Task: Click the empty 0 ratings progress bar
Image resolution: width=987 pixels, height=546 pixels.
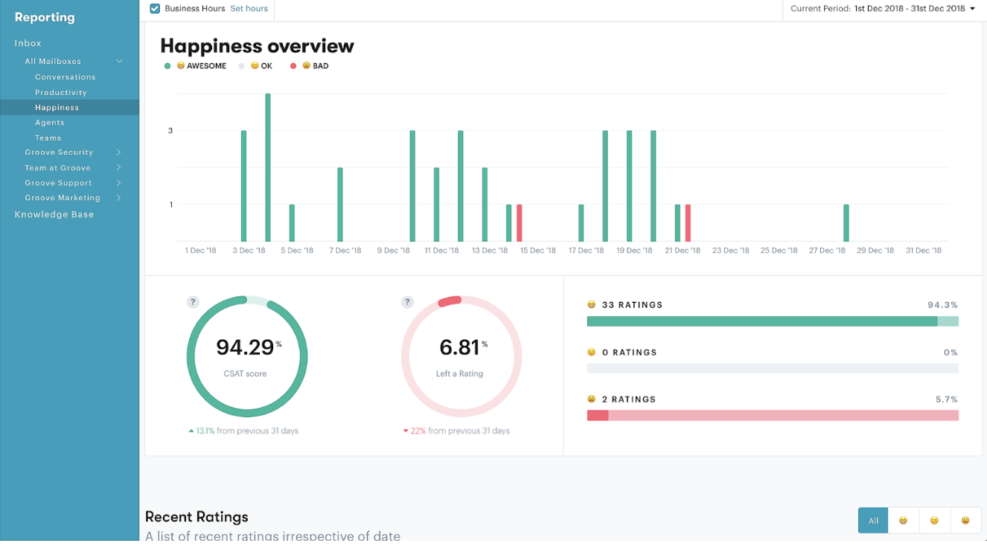Action: click(x=773, y=368)
